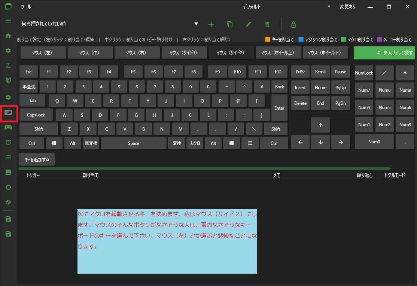Image resolution: width=417 pixels, height=286 pixels.
Task: Click the pencil edit layer icon
Action: coord(249,24)
